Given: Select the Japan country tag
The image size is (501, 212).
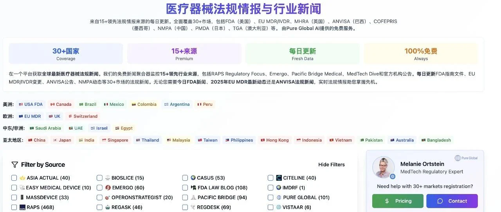Looking at the screenshot, I should tap(62, 140).
